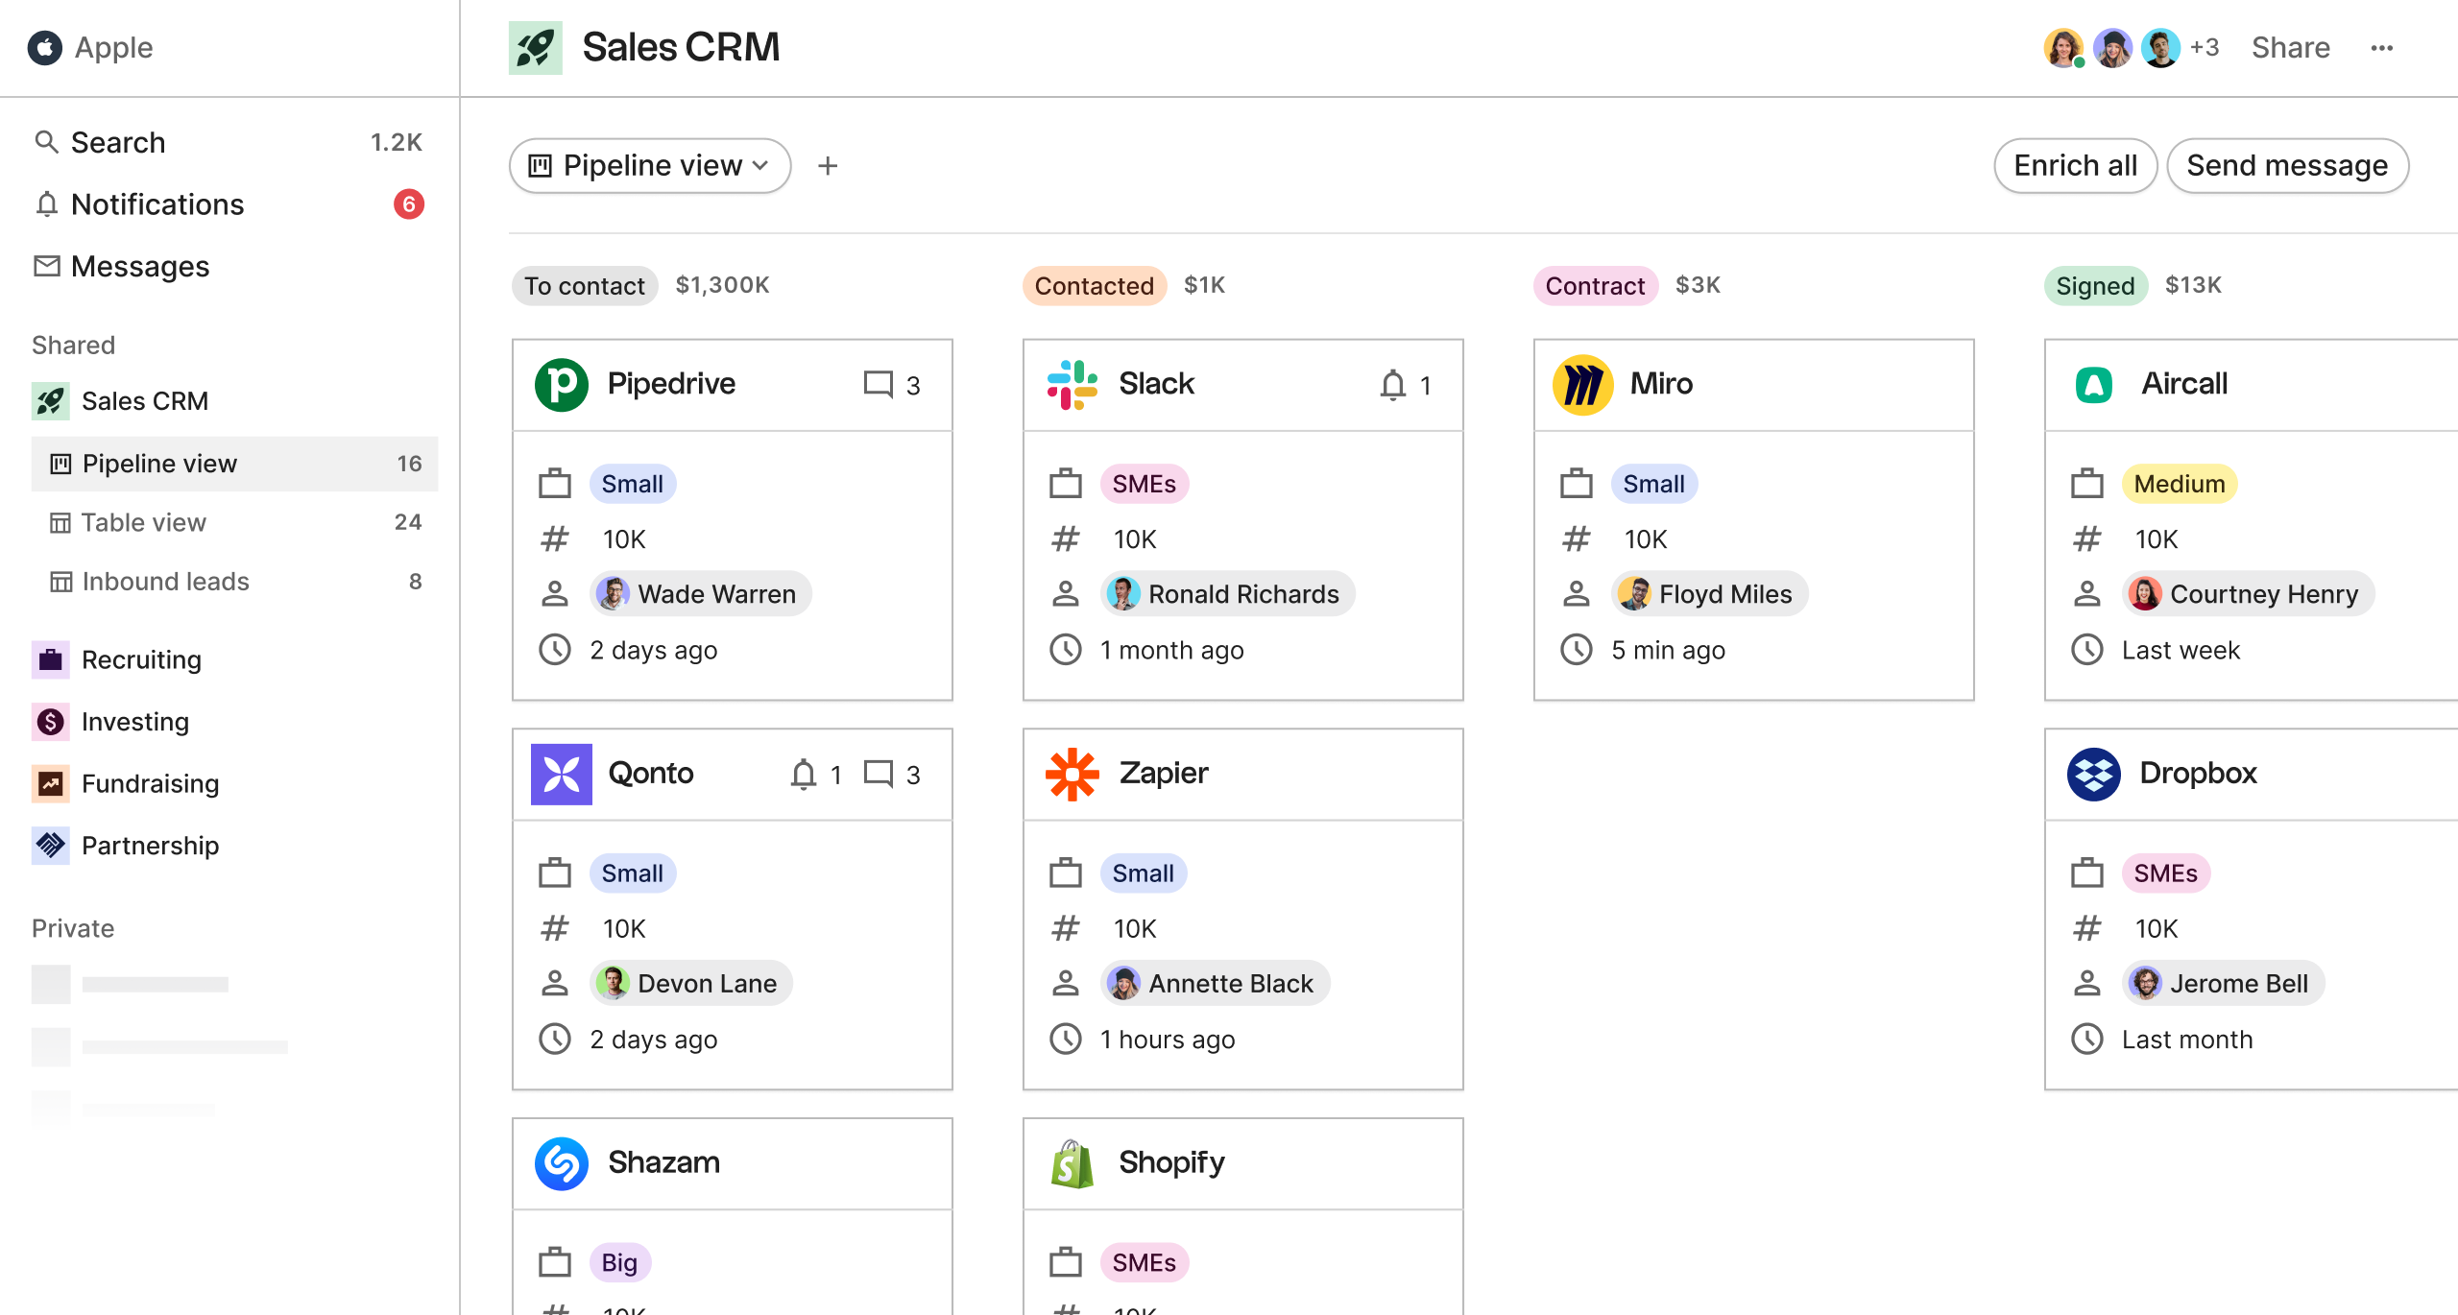2458x1315 pixels.
Task: Open the Pipeline view dropdown
Action: (649, 165)
